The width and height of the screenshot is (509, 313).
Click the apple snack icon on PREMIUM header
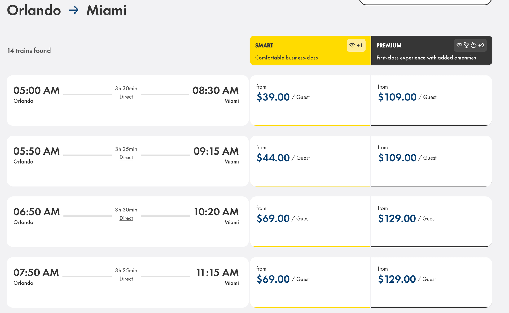point(473,45)
